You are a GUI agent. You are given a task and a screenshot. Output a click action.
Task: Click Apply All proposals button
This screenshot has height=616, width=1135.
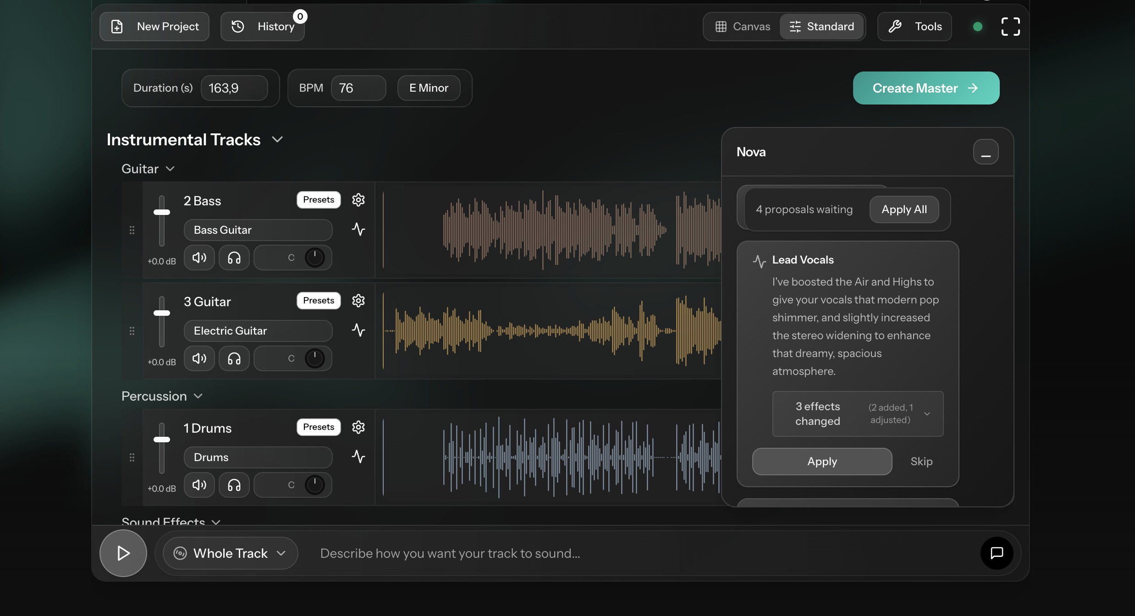point(904,209)
